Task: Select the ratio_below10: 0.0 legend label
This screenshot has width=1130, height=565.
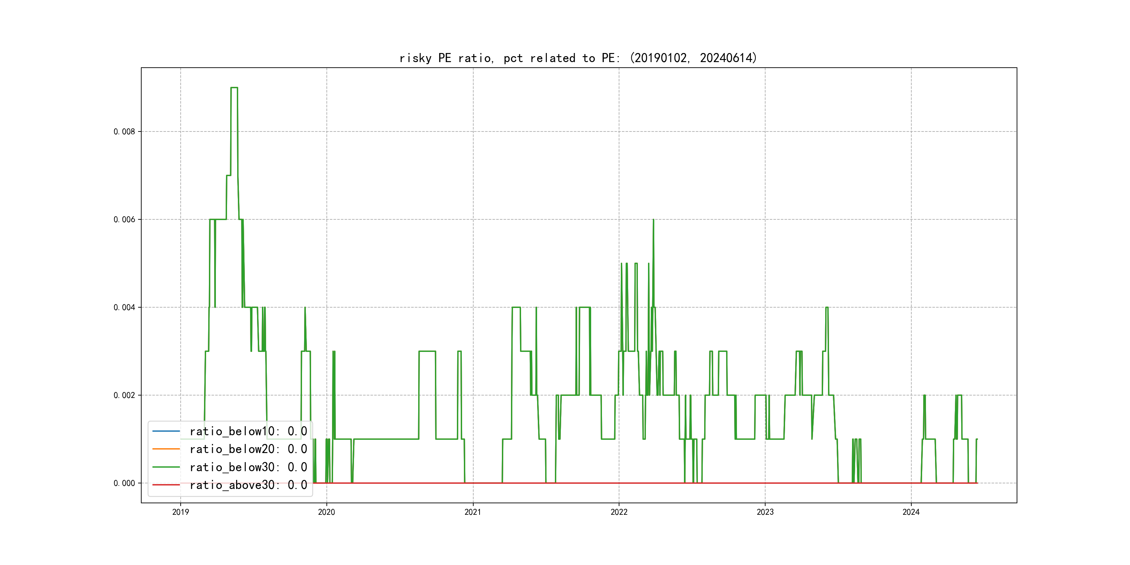Action: [248, 431]
